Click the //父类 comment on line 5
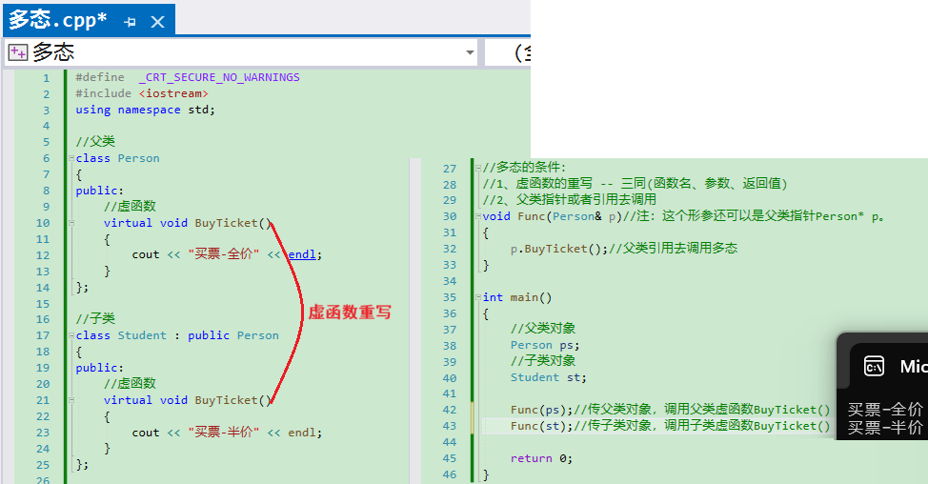 click(x=95, y=141)
